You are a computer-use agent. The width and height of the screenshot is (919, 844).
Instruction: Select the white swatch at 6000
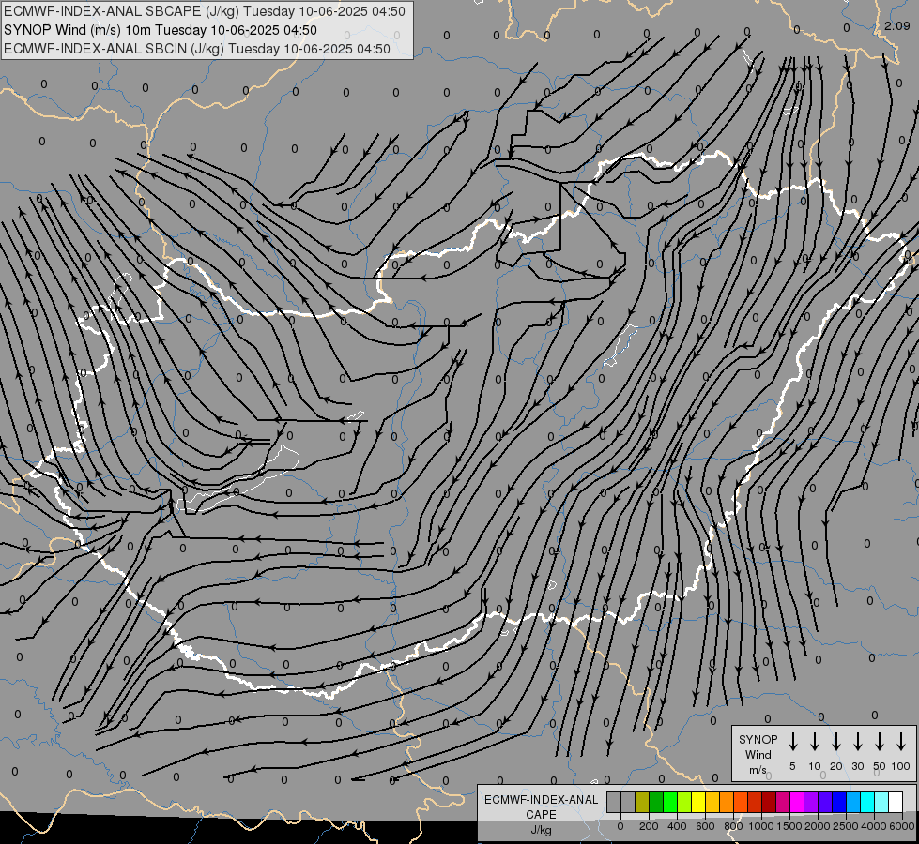pos(895,802)
